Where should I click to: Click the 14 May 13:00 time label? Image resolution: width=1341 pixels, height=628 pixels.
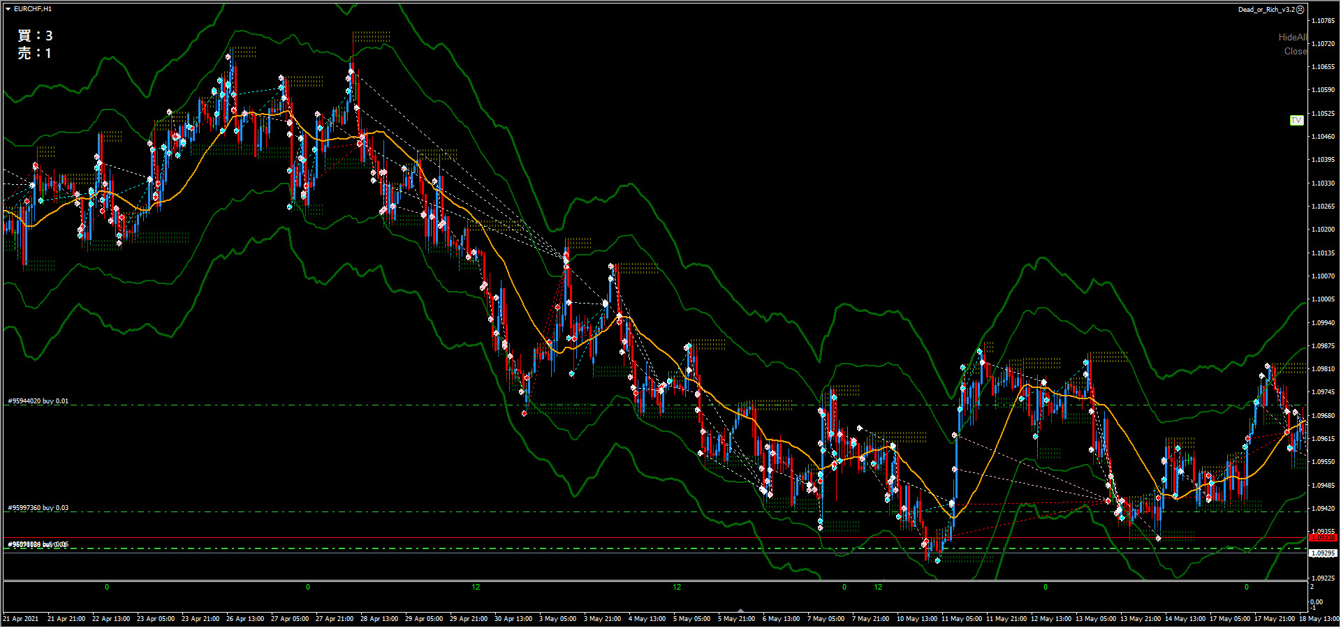1185,619
